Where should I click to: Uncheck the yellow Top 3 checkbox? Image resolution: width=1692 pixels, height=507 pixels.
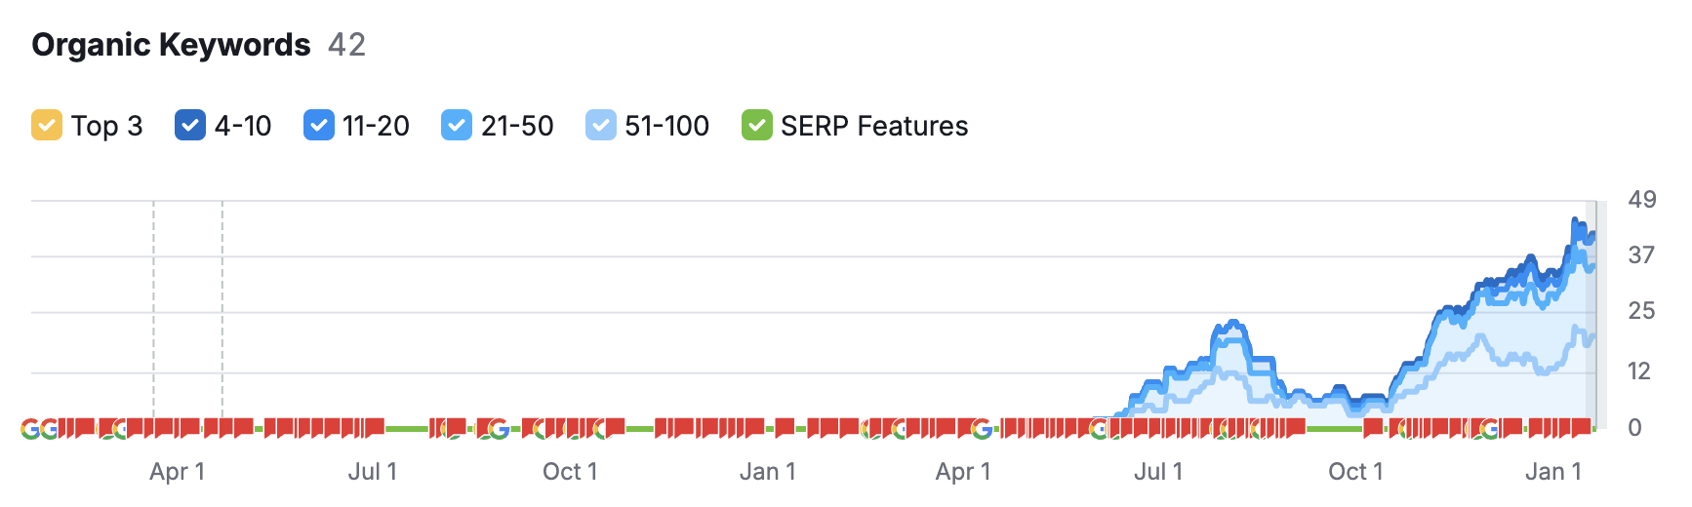(x=47, y=126)
